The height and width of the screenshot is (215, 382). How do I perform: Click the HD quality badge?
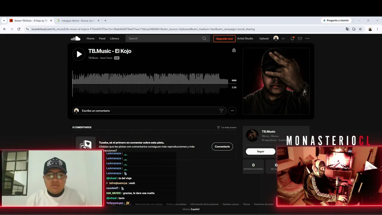[x=117, y=58]
